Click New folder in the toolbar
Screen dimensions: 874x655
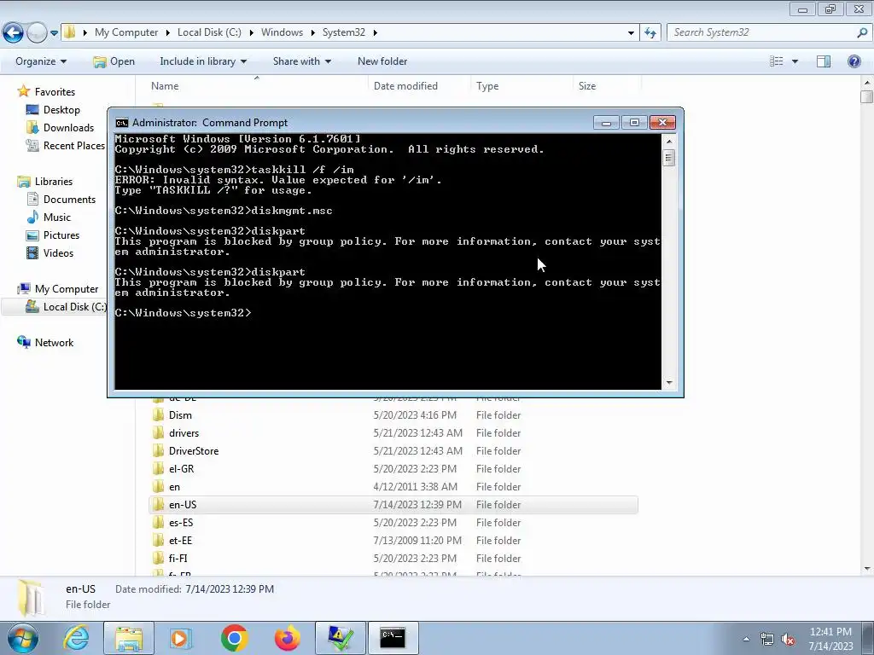(x=382, y=61)
